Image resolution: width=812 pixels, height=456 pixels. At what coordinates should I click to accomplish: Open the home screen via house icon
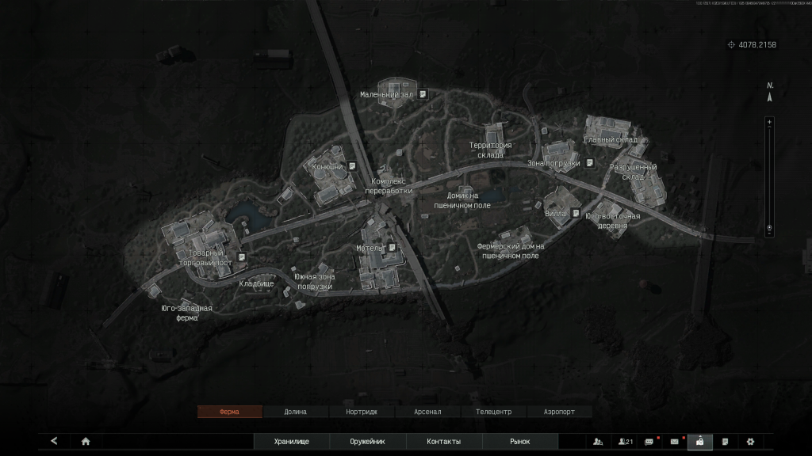click(x=86, y=441)
